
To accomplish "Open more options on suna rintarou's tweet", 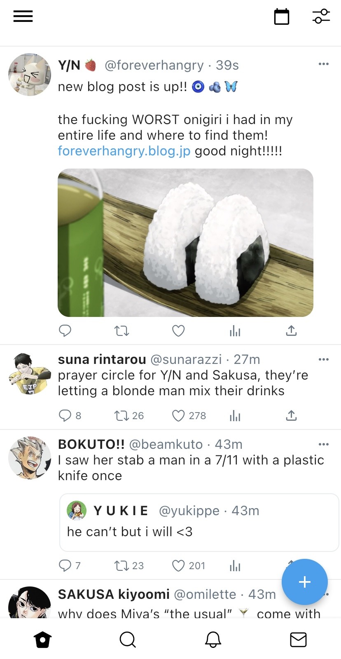I will click(324, 359).
